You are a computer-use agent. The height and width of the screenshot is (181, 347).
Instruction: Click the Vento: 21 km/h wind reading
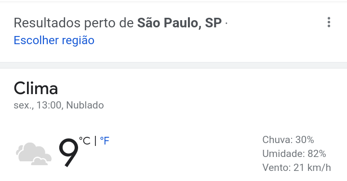coord(296,168)
